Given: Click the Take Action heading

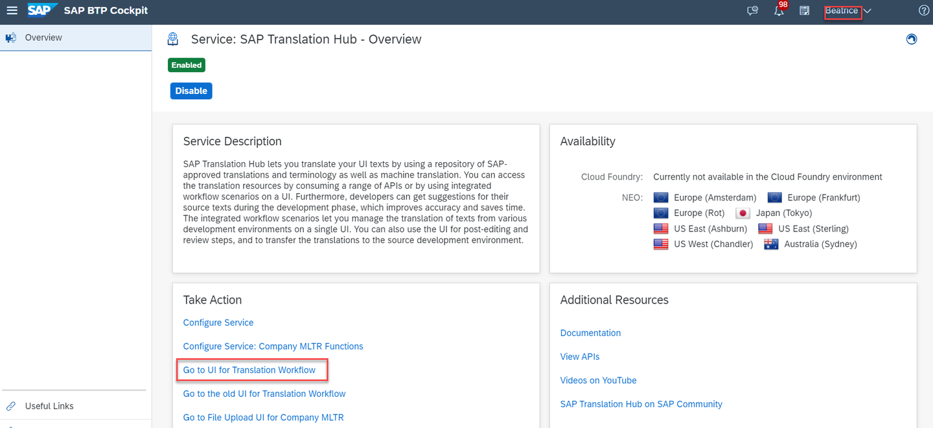Looking at the screenshot, I should (213, 300).
